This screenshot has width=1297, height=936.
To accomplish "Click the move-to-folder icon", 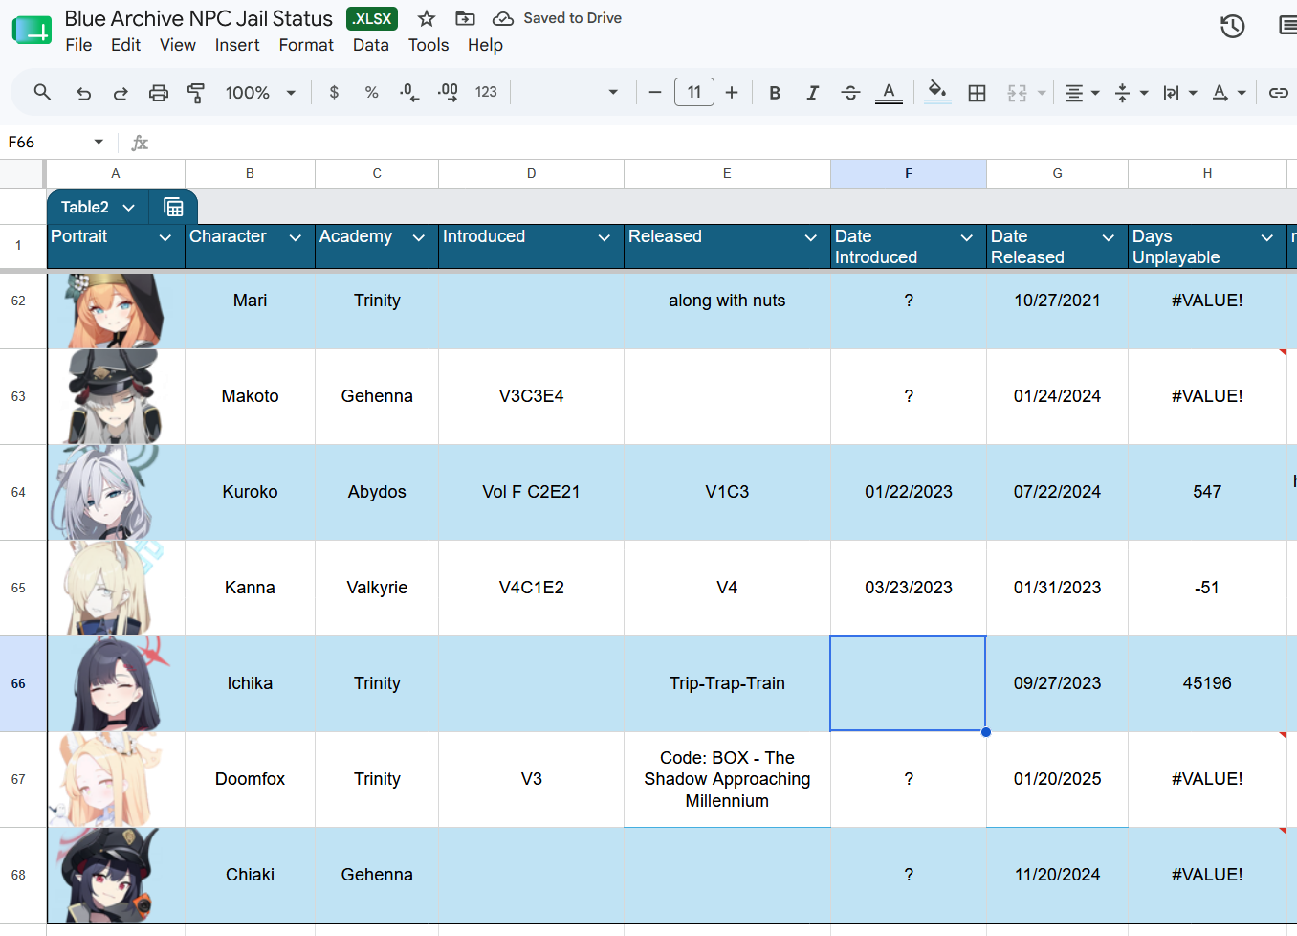I will point(465,18).
